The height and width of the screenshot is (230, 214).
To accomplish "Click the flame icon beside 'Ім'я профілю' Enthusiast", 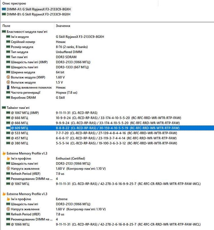I will click(8, 158).
